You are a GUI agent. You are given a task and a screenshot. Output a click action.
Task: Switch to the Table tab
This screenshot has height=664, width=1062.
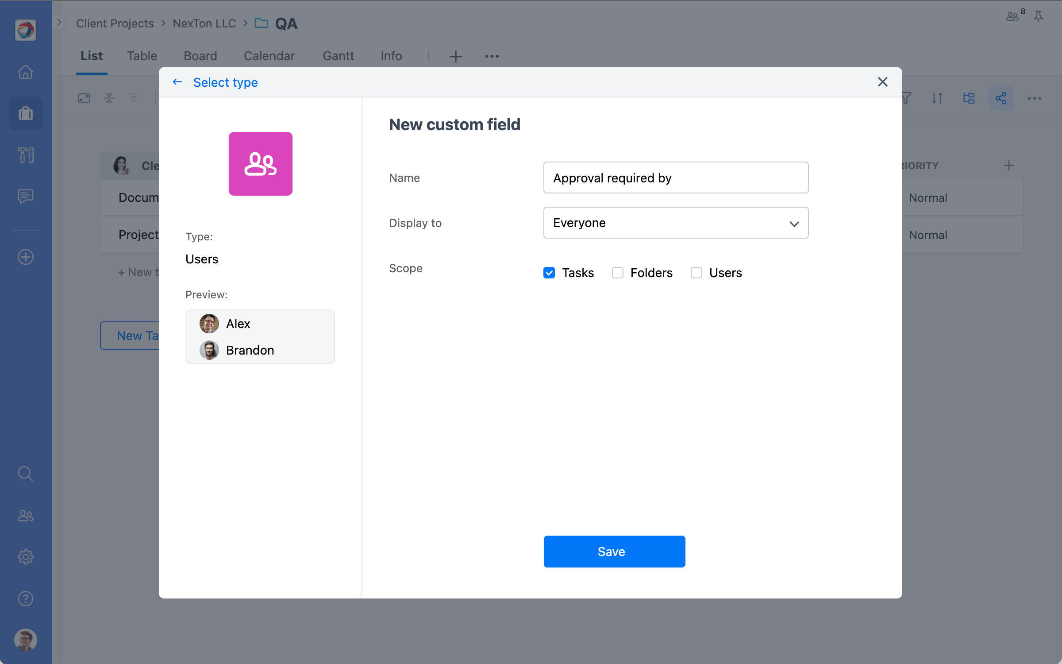coord(142,56)
